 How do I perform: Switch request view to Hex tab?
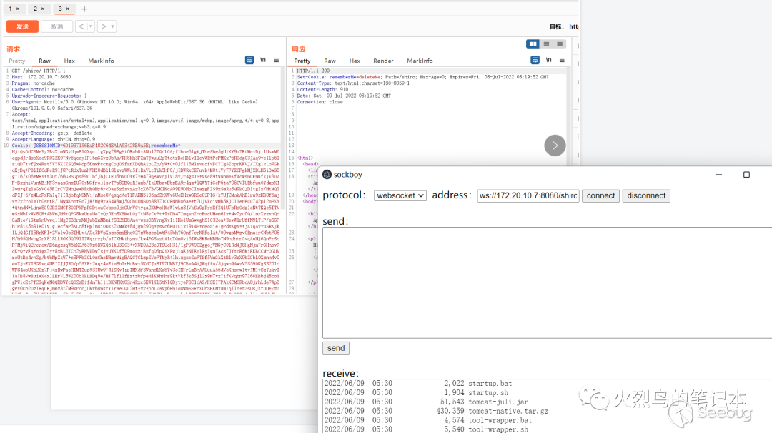(69, 61)
